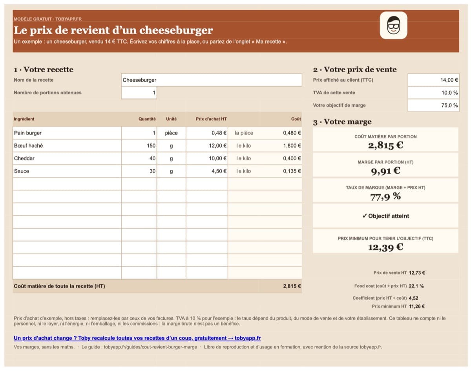
Task: Click the 'Nom de la recette' label
Action: 34,80
